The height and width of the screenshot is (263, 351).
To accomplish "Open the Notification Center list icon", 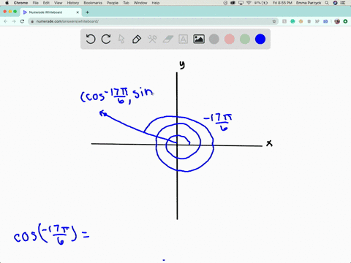I will [343, 3].
